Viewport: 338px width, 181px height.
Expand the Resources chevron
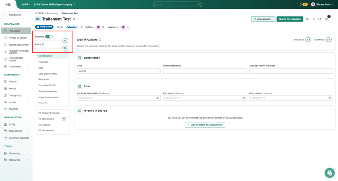click(28, 160)
